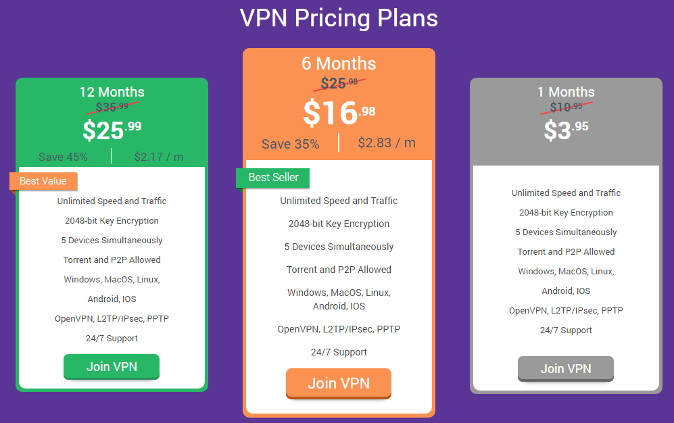The image size is (674, 423).
Task: Click the green Join VPN button
Action: click(x=112, y=366)
